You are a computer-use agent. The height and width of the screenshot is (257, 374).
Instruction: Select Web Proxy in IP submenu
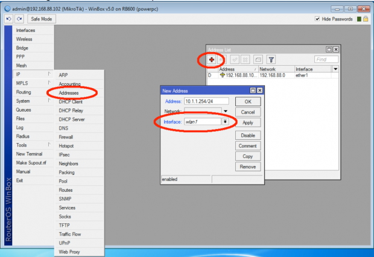pos(79,252)
